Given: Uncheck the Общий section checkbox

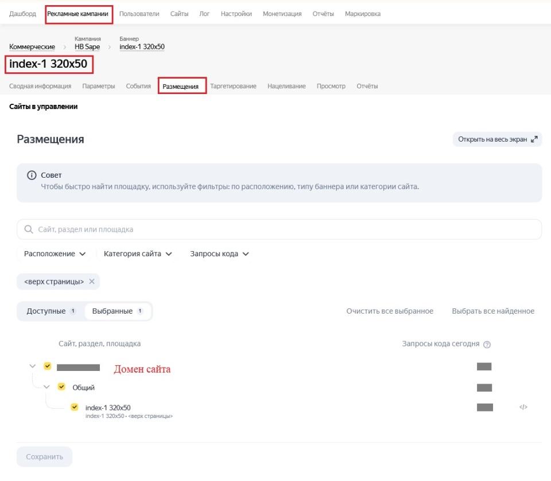Looking at the screenshot, I should pos(61,386).
